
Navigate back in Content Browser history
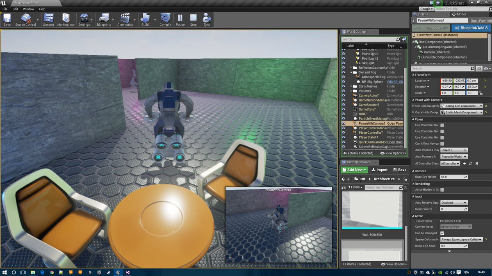[x=343, y=179]
